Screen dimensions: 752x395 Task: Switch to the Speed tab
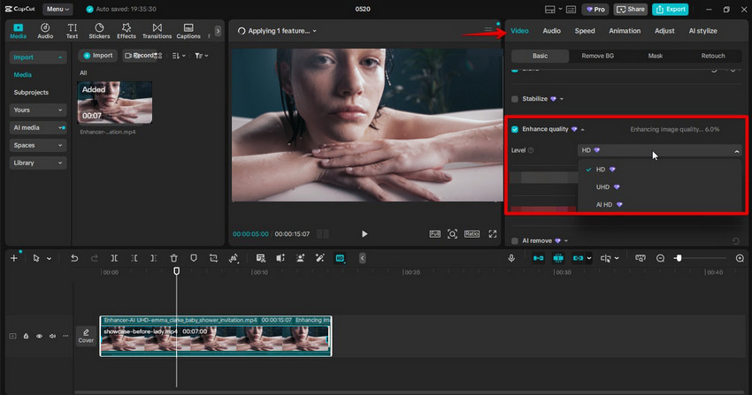pos(585,31)
